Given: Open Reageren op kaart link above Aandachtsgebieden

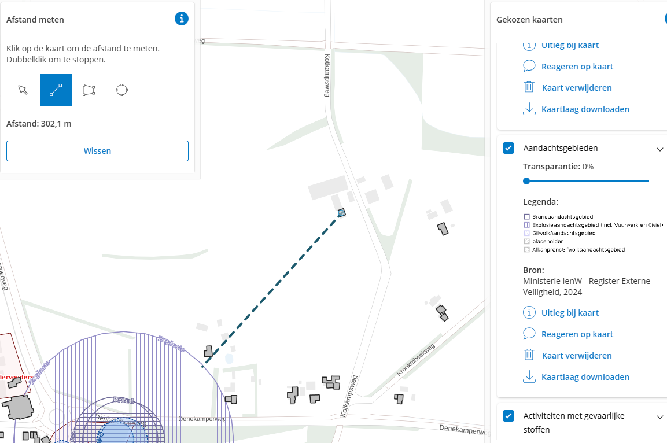Looking at the screenshot, I should point(577,67).
